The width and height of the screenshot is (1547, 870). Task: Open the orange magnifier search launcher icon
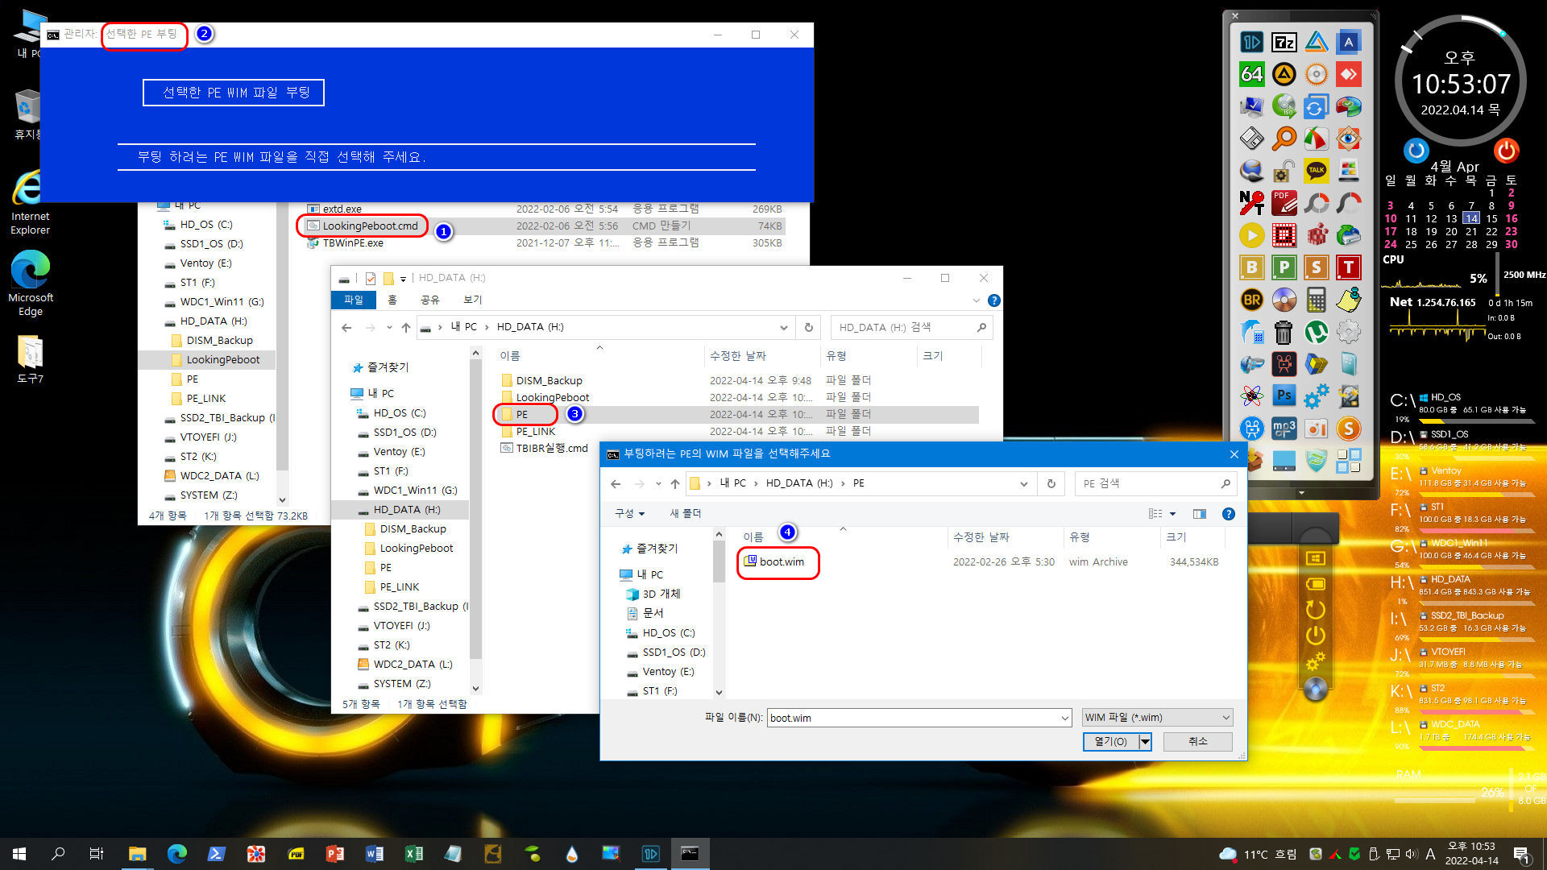point(1284,139)
